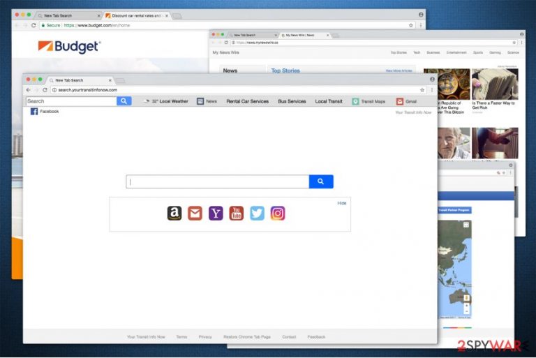Hide the shortcut icons panel
The image size is (536, 358).
342,203
